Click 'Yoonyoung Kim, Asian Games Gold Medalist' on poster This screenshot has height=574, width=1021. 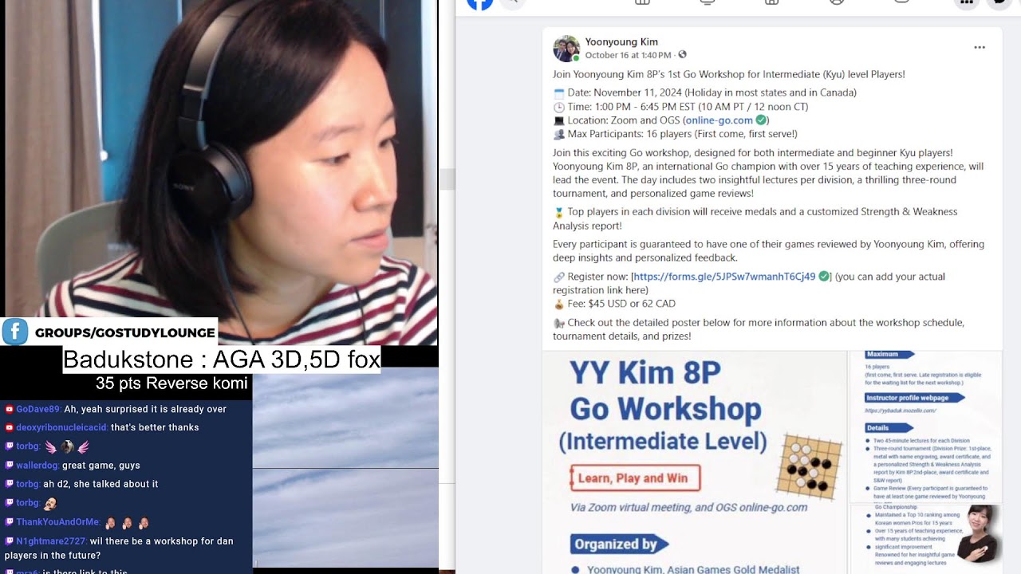pos(693,569)
